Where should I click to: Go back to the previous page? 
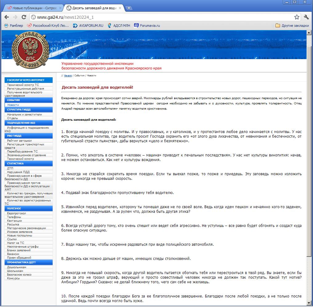[x=6, y=17]
